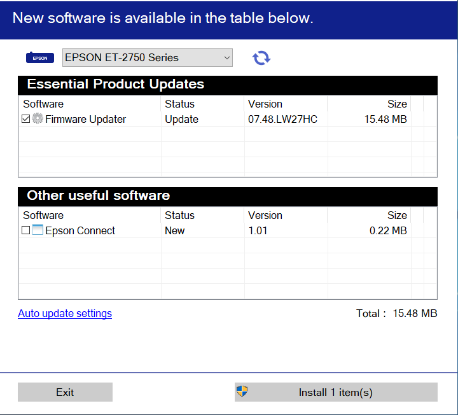Screen dimensions: 458x415
Task: Click the 15.48 MB size cell
Action: (x=385, y=119)
